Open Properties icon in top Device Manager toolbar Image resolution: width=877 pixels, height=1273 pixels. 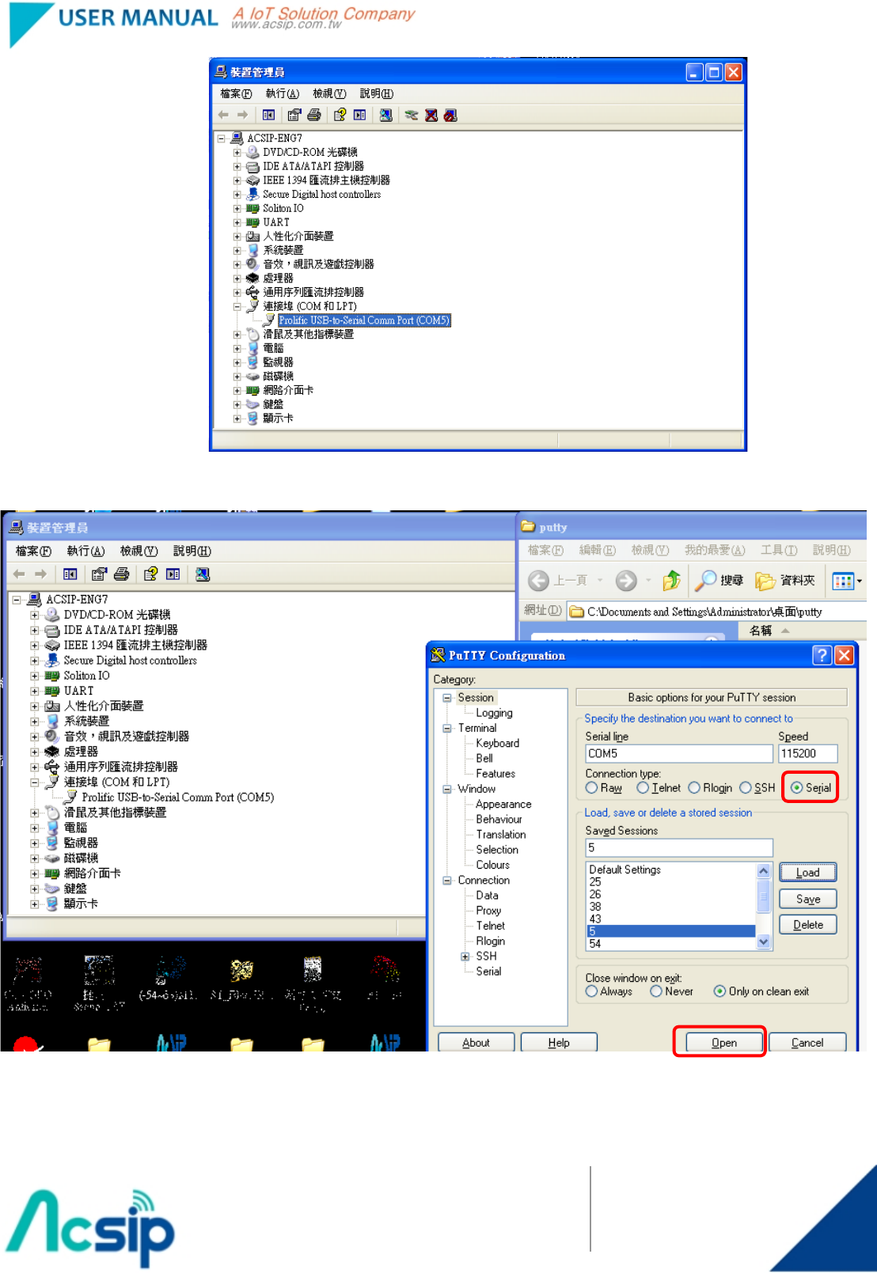pos(294,116)
